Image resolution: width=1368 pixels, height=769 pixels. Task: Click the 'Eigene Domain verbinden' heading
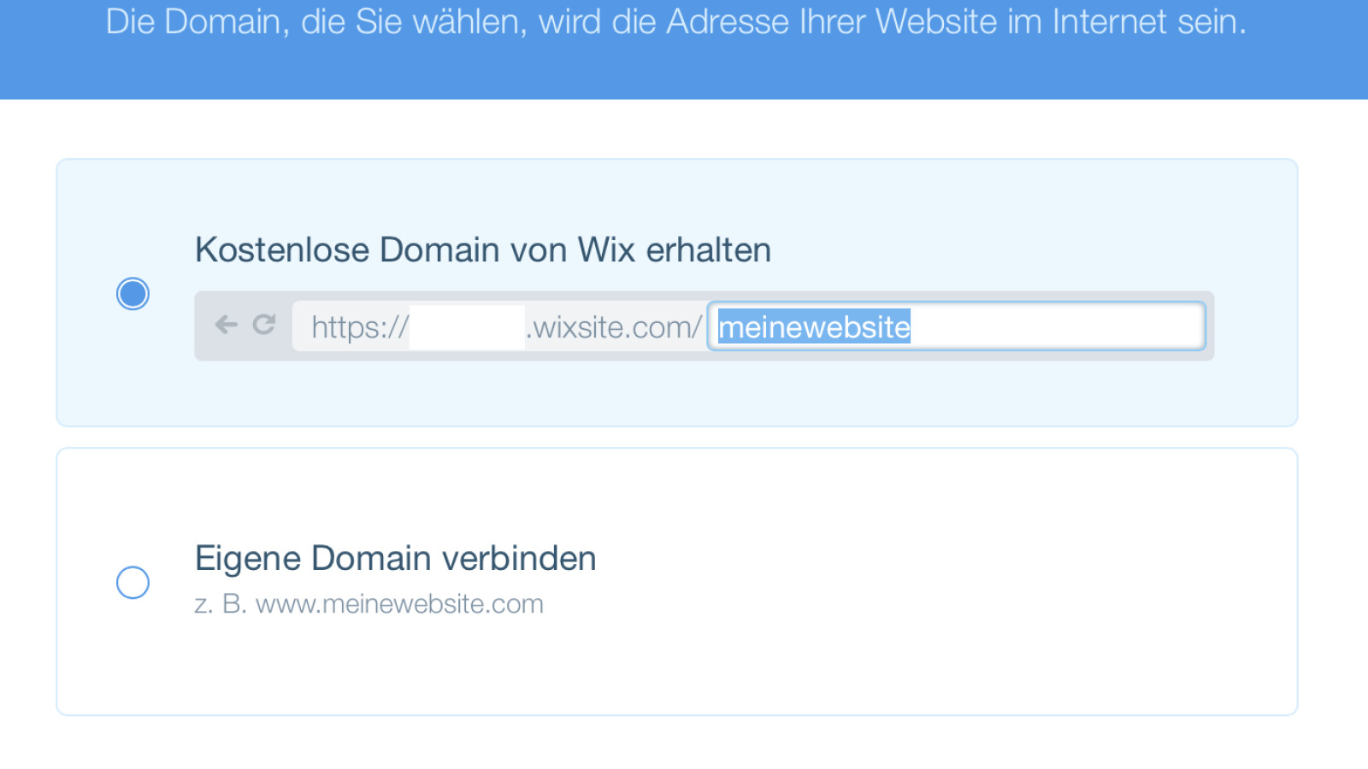395,559
